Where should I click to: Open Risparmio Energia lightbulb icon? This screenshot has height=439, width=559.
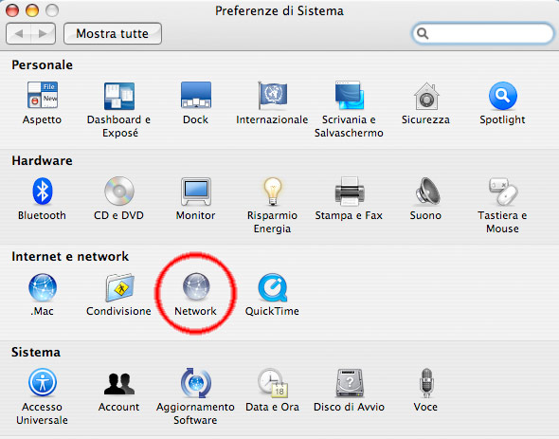click(272, 192)
